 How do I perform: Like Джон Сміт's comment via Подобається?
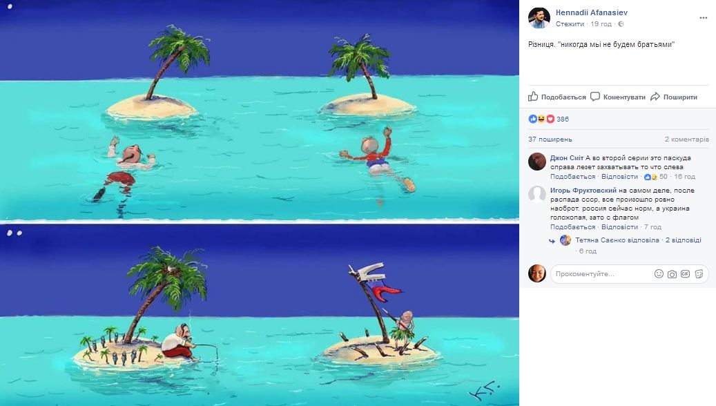[573, 177]
